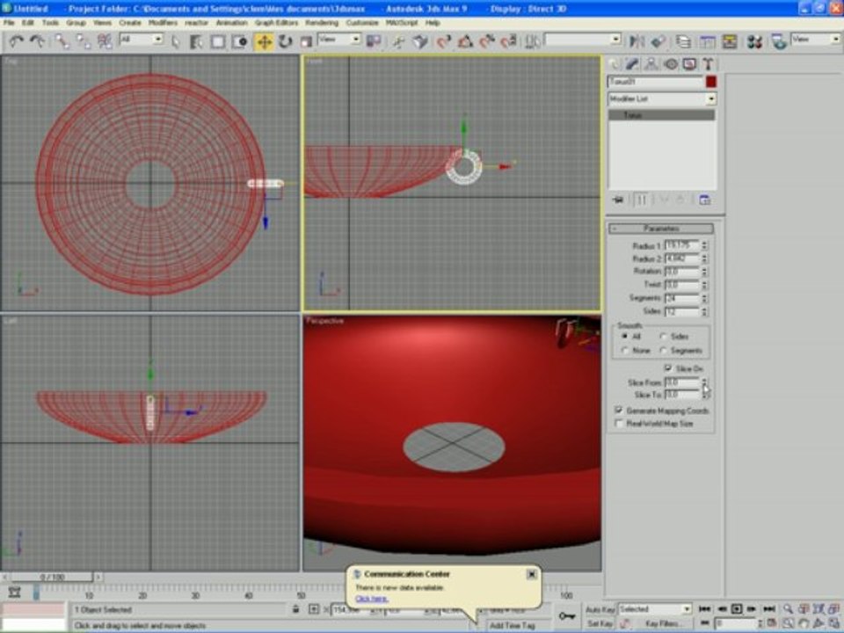The height and width of the screenshot is (633, 844).
Task: Open the Display panel tab
Action: coord(689,63)
